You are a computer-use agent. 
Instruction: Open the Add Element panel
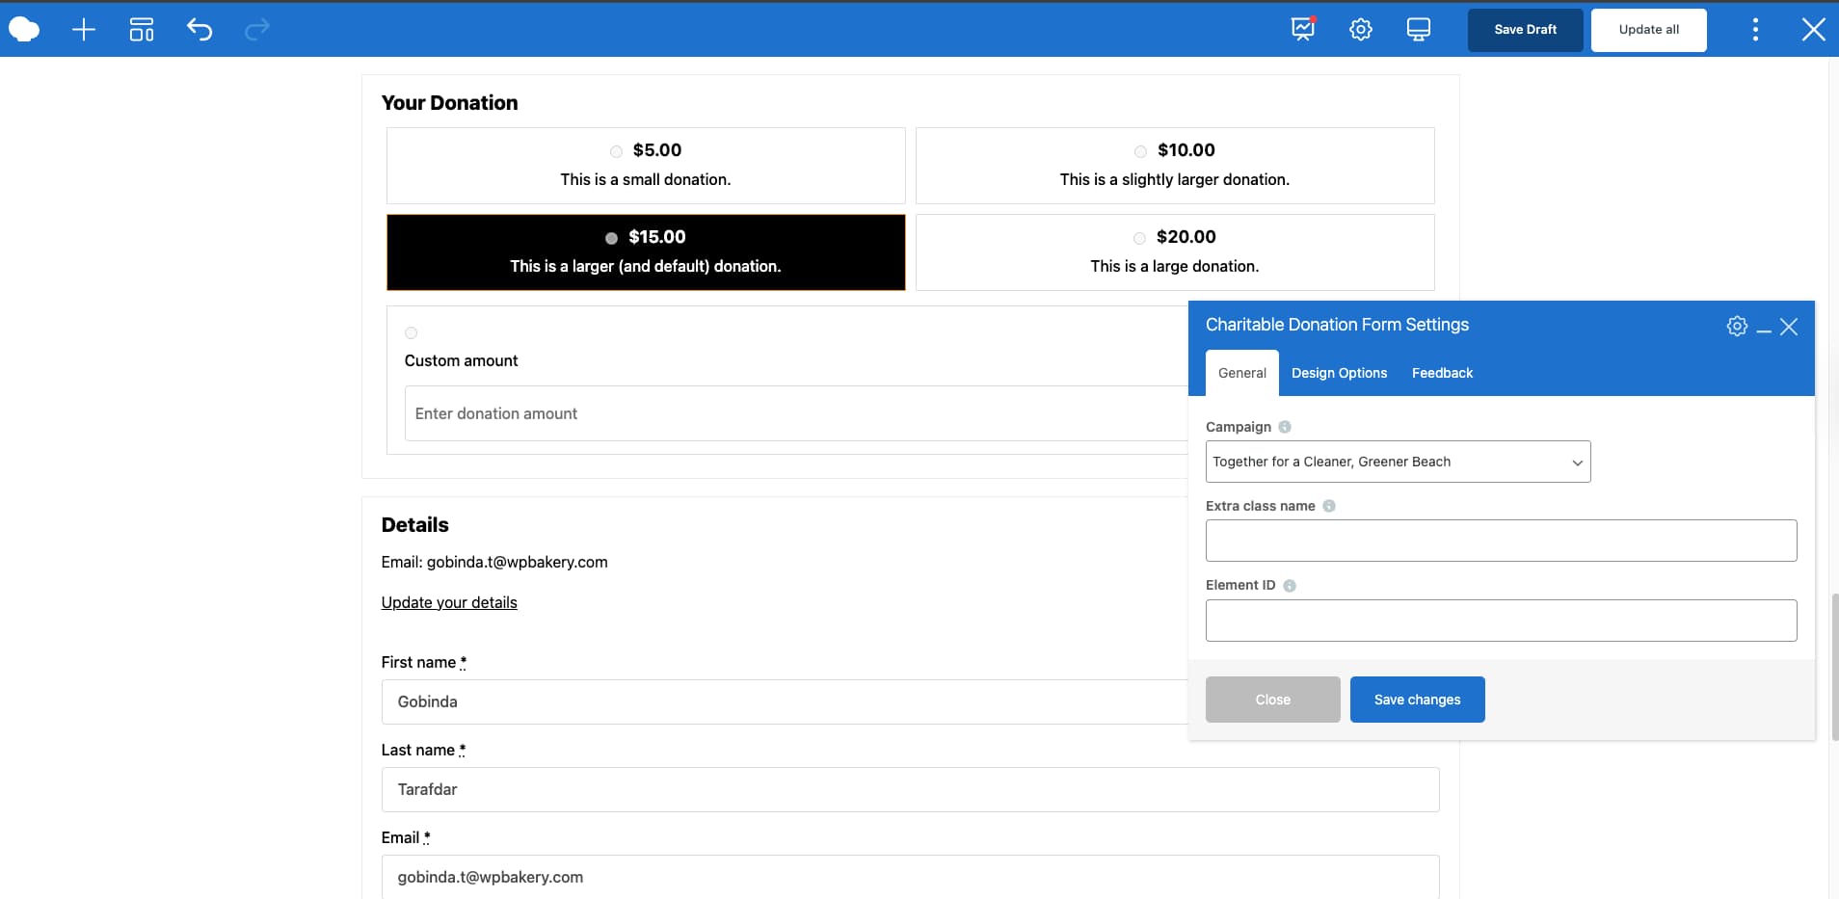(83, 29)
